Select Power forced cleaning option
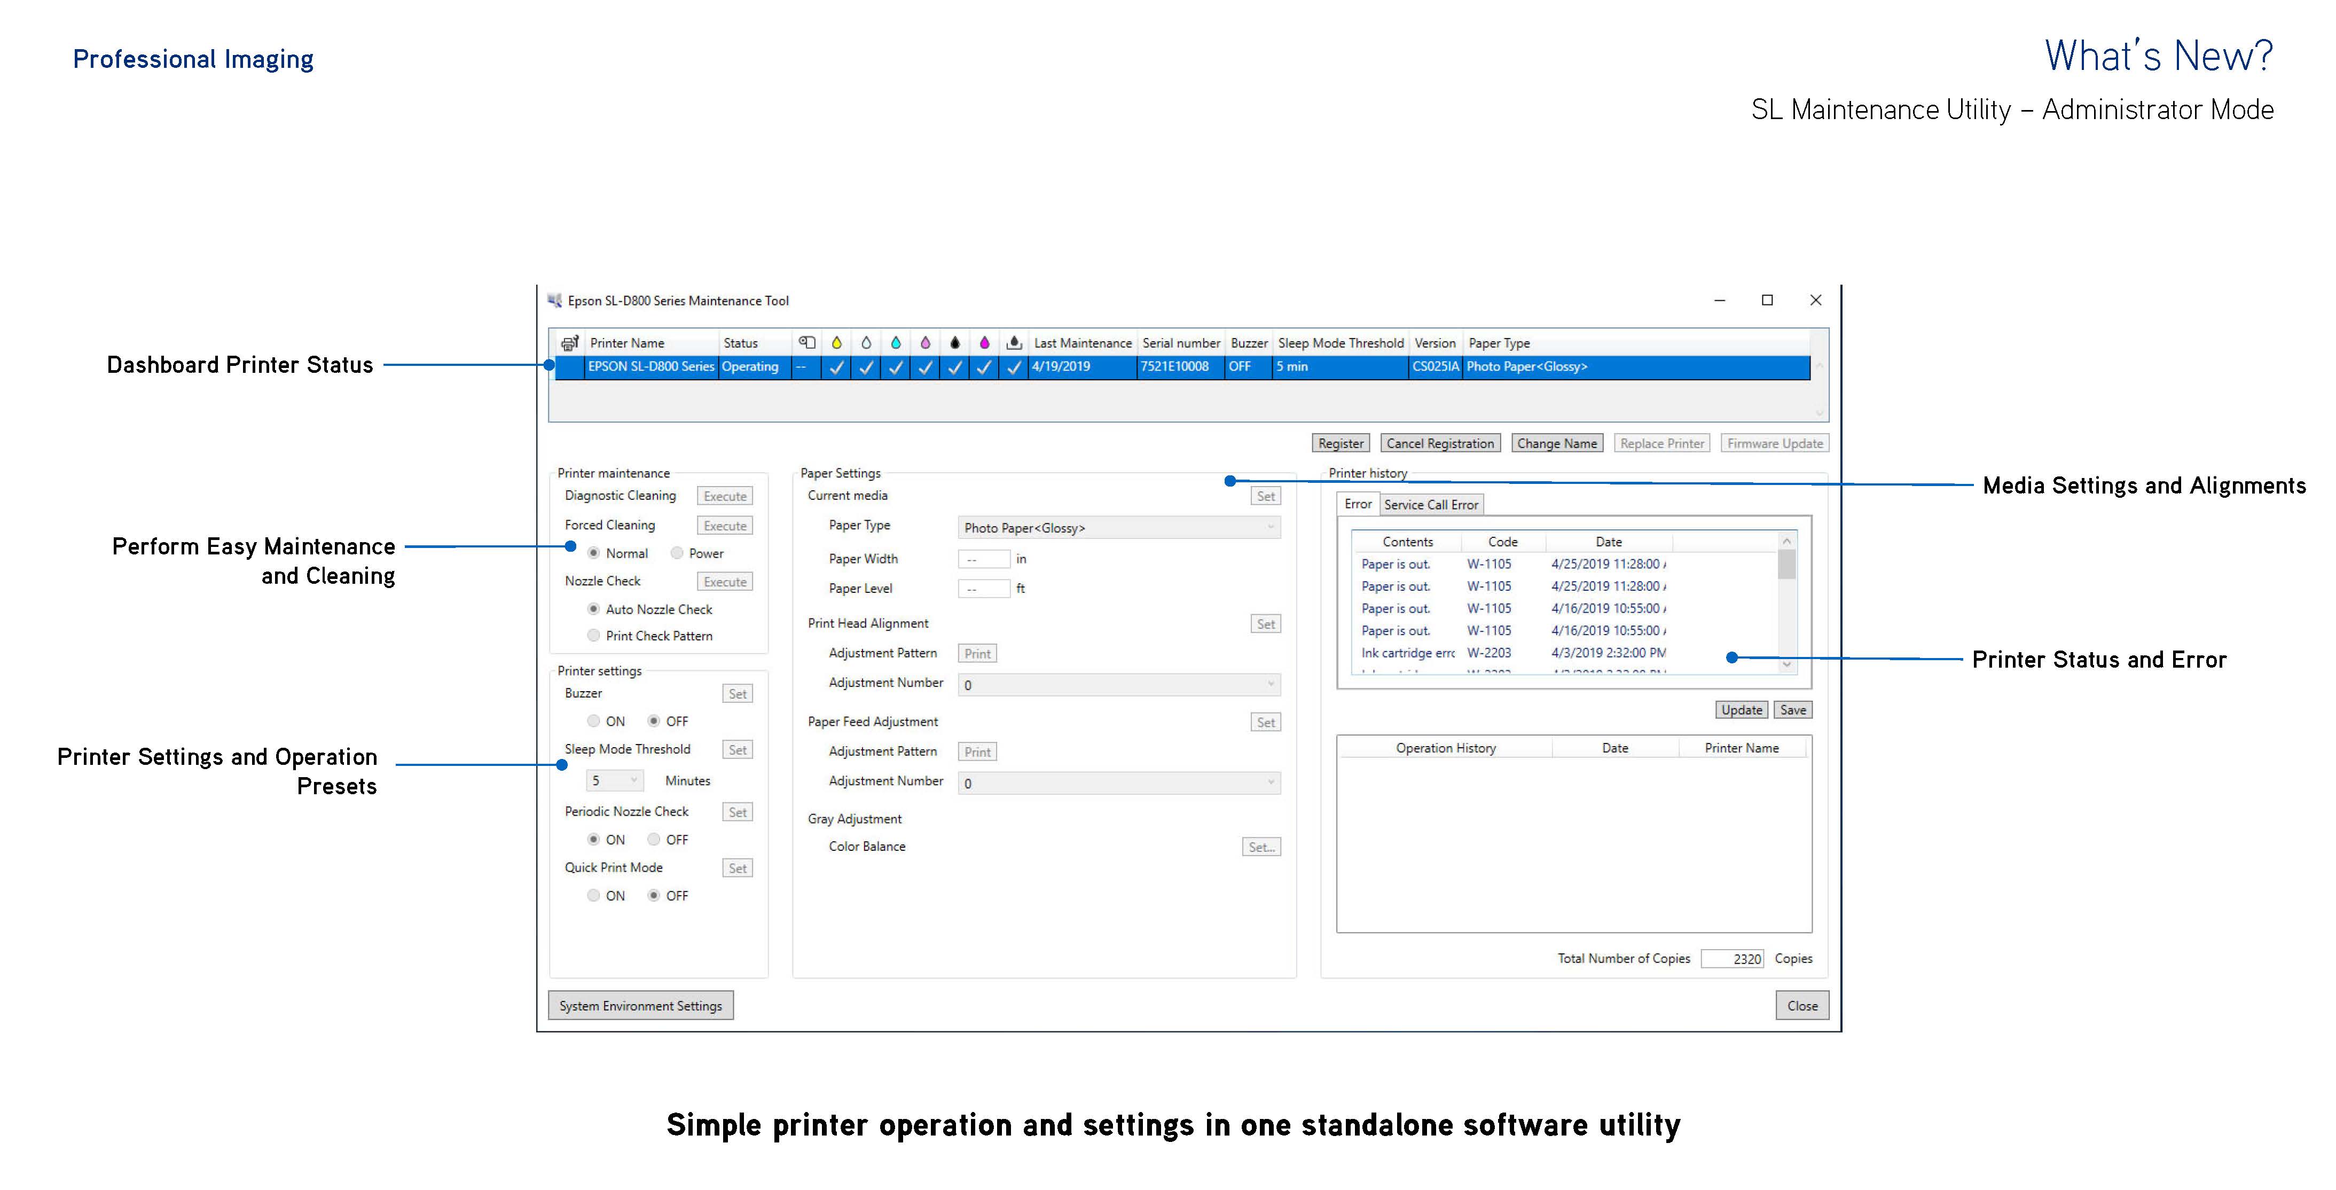The width and height of the screenshot is (2336, 1190). pos(677,553)
